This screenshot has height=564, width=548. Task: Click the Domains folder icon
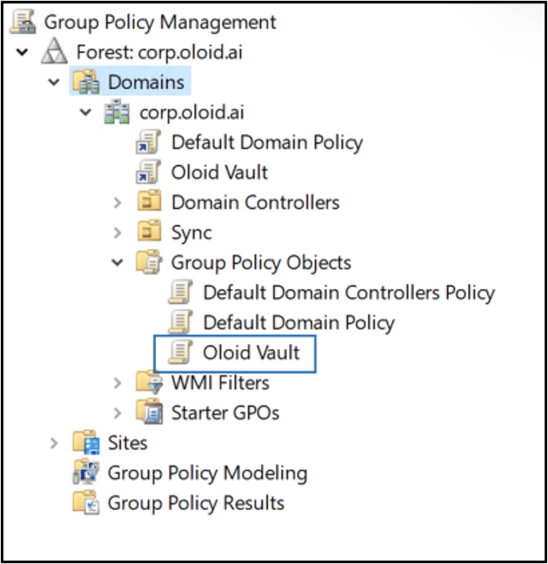86,81
